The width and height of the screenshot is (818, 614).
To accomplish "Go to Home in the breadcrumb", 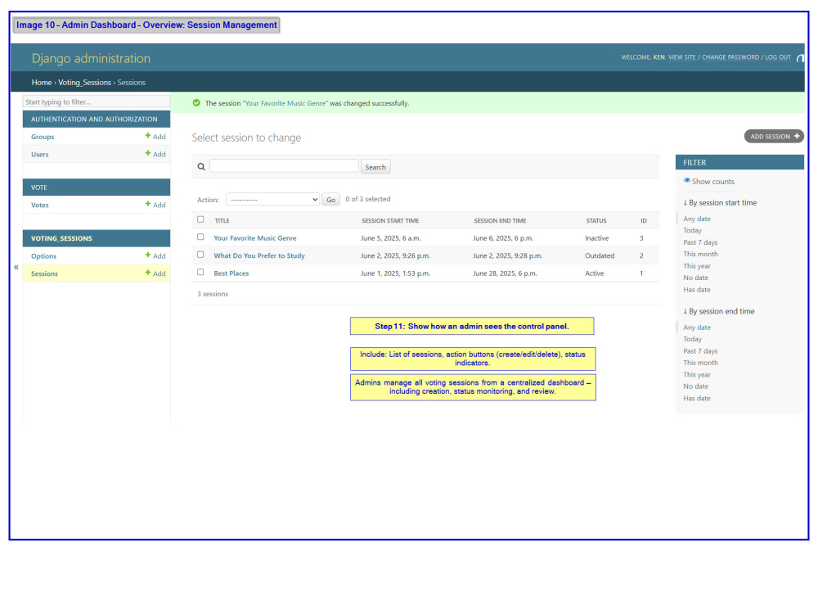I will [42, 83].
